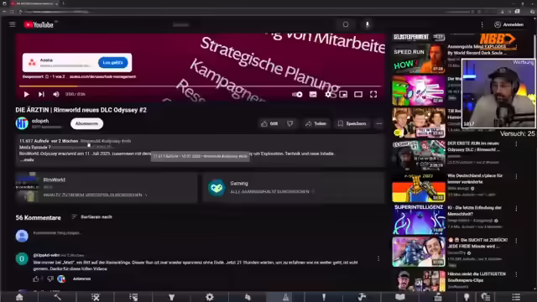This screenshot has height=302, width=537.
Task: Like the first comment
Action: [35, 279]
